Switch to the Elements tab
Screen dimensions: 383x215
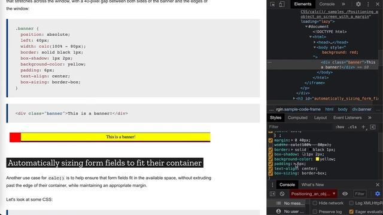coord(303,4)
